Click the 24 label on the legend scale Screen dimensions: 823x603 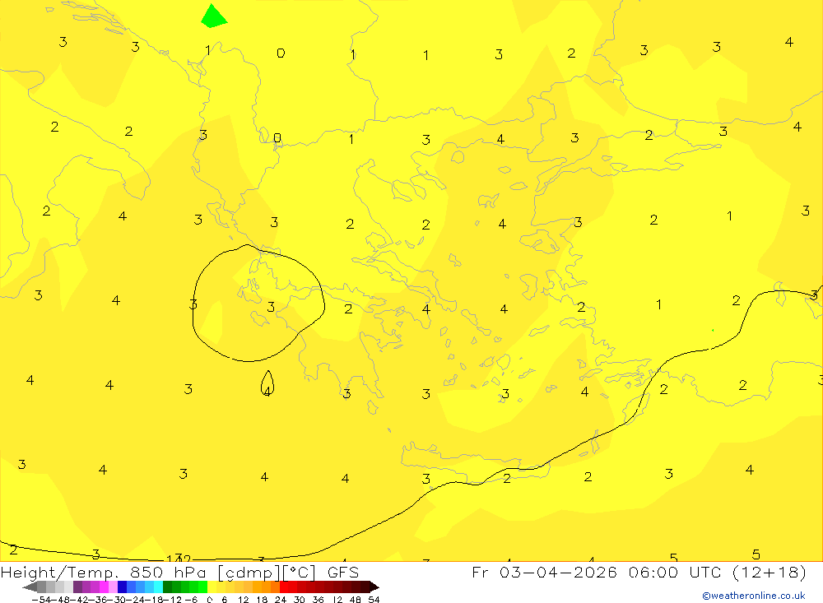pos(281,600)
